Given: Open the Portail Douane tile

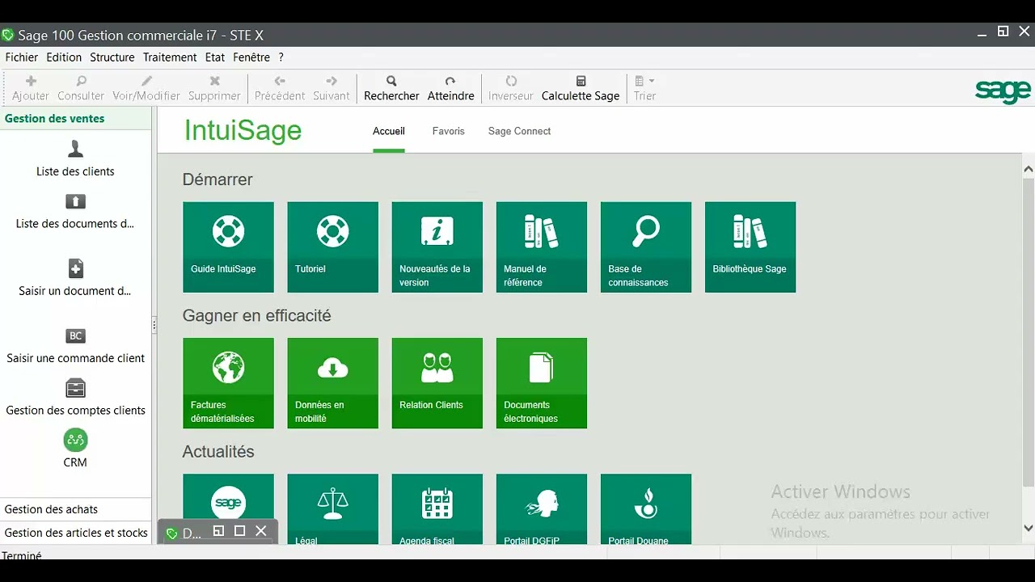Looking at the screenshot, I should tap(645, 508).
